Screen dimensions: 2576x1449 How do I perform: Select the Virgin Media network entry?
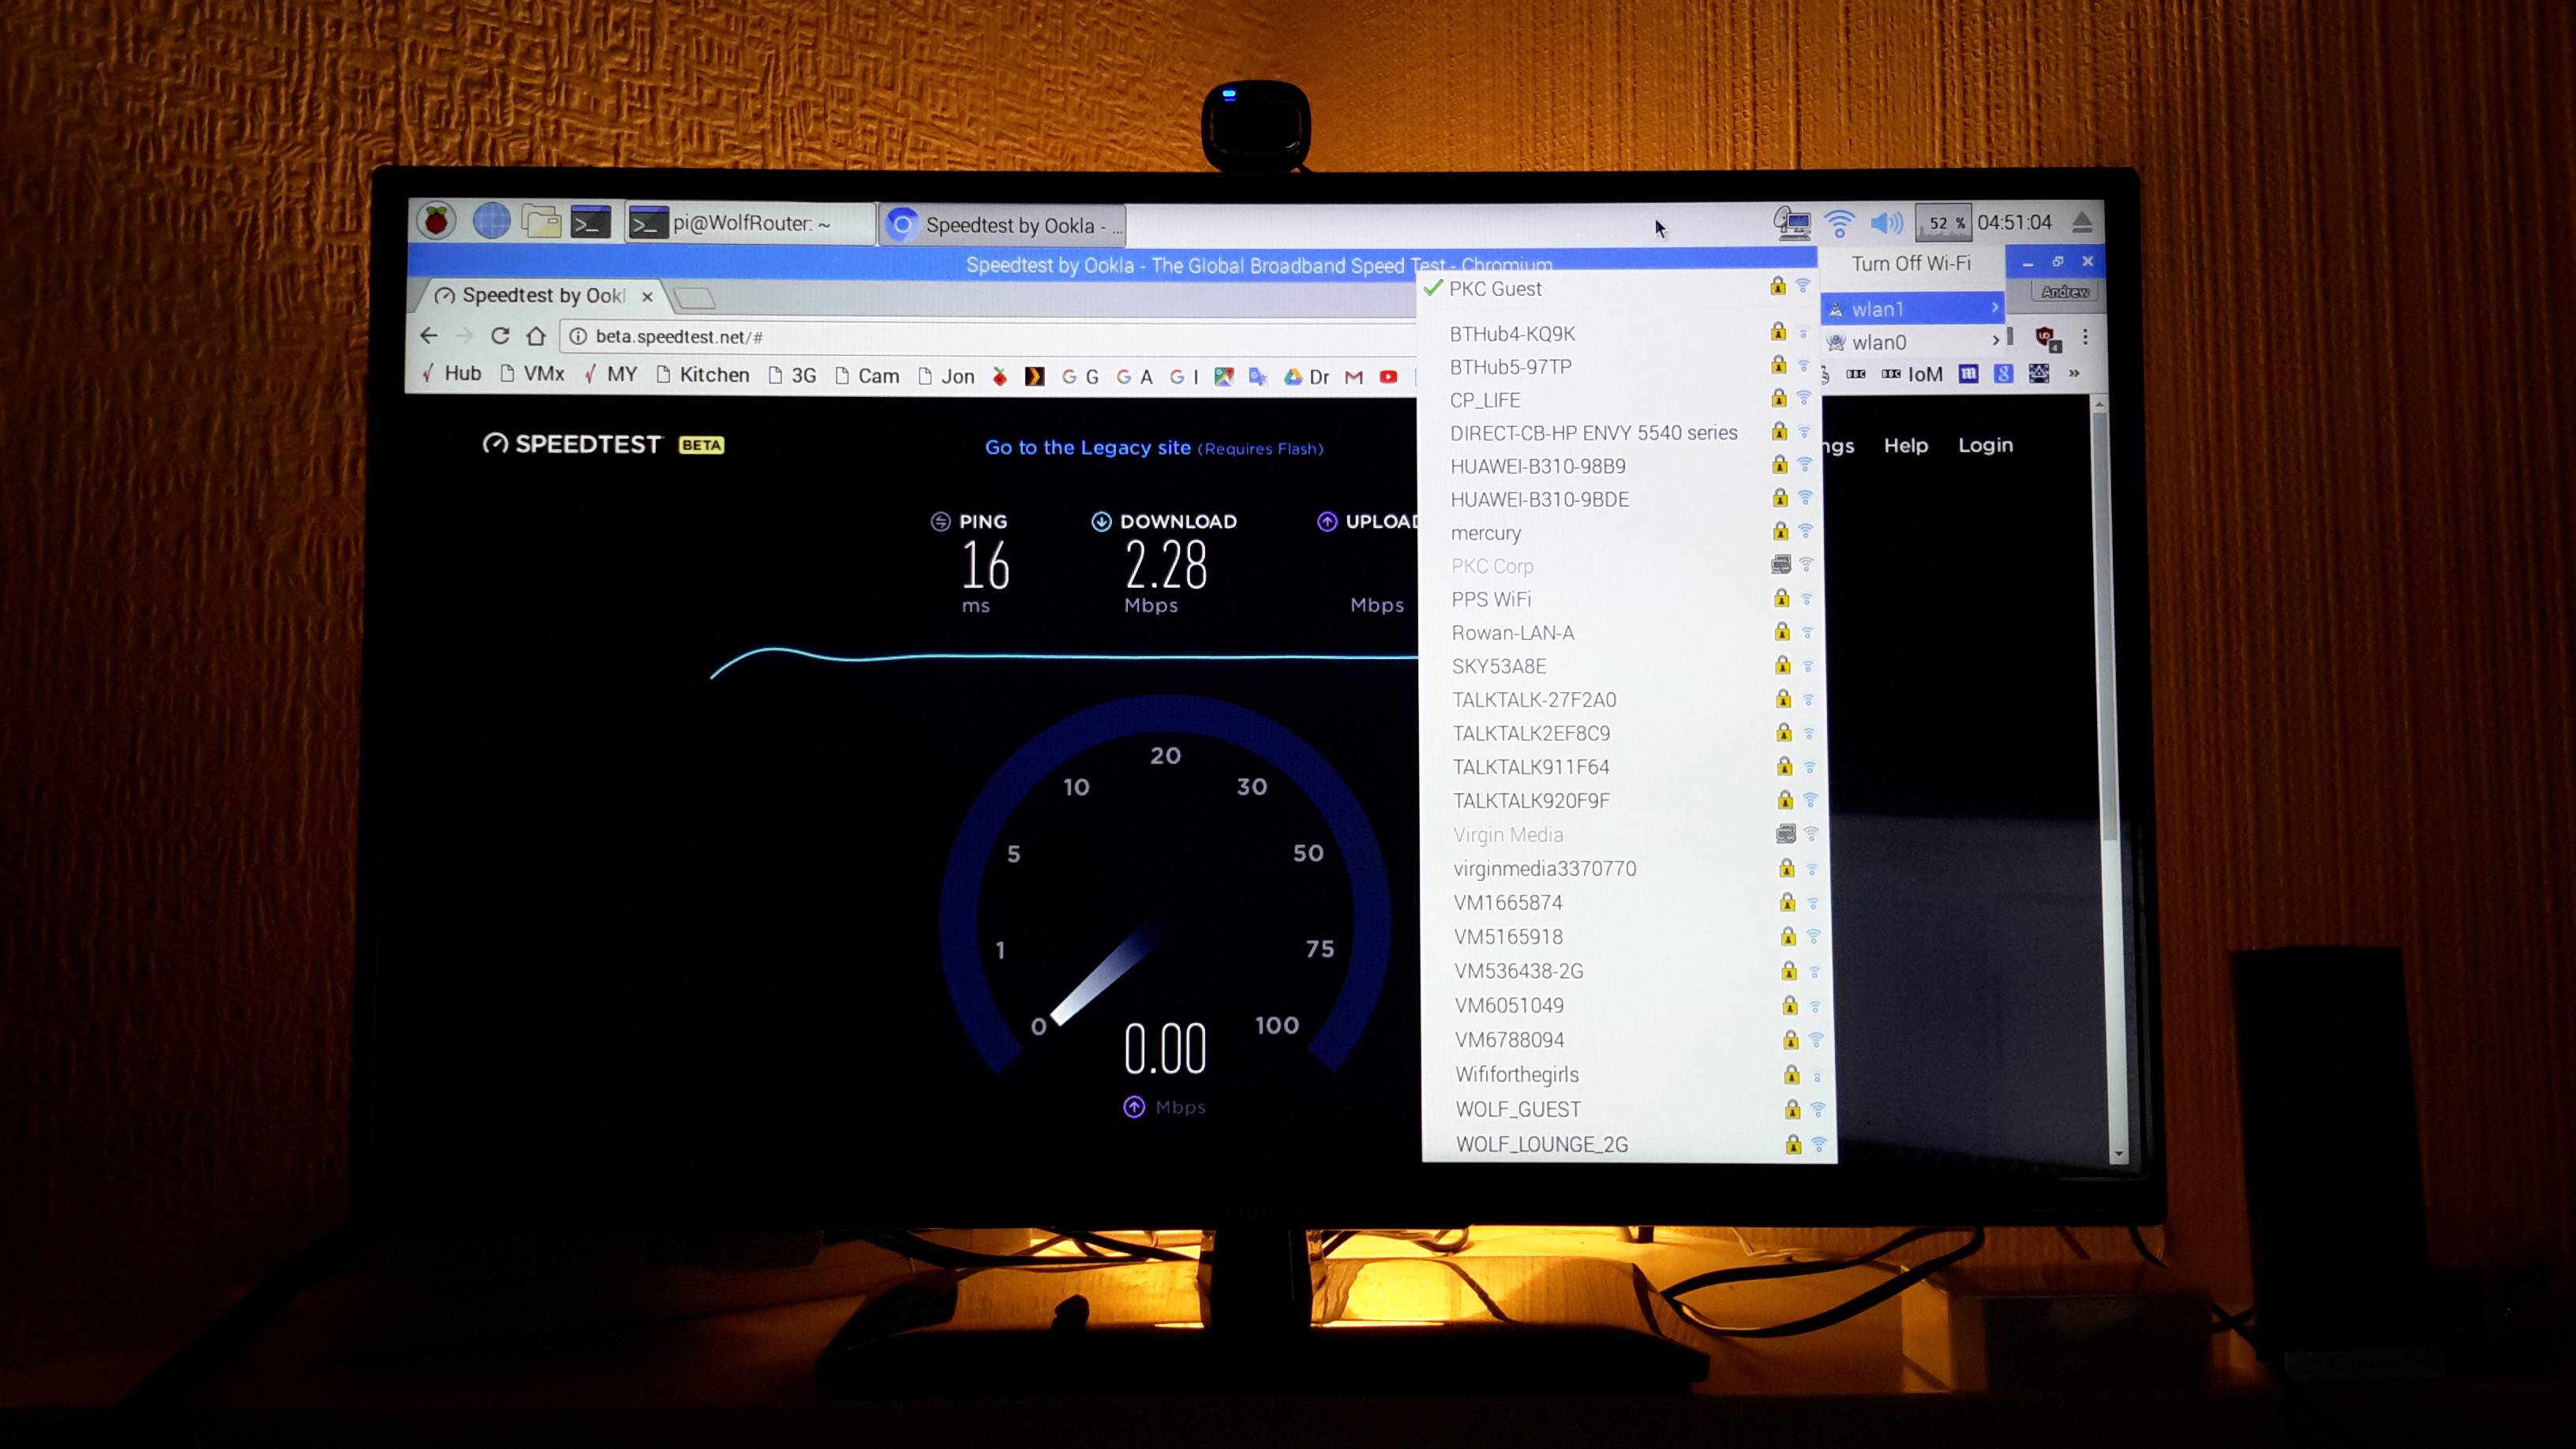(1625, 834)
